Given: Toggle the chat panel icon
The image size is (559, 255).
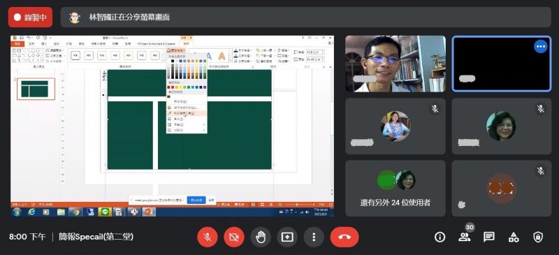Looking at the screenshot, I should 488,237.
